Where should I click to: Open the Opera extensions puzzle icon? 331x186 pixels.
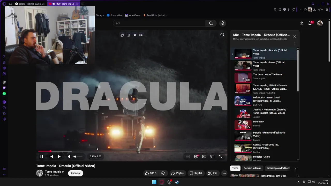coord(305,10)
